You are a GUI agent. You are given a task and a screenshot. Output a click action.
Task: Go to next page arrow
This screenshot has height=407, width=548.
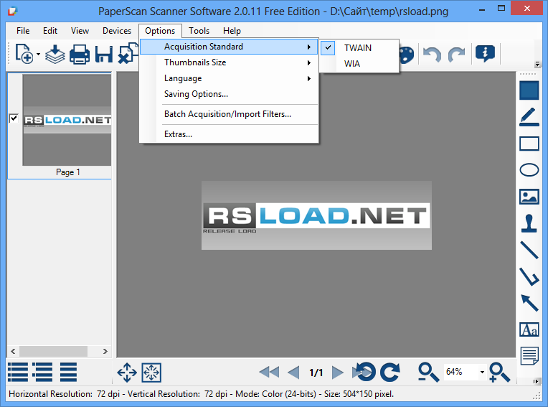click(x=338, y=372)
